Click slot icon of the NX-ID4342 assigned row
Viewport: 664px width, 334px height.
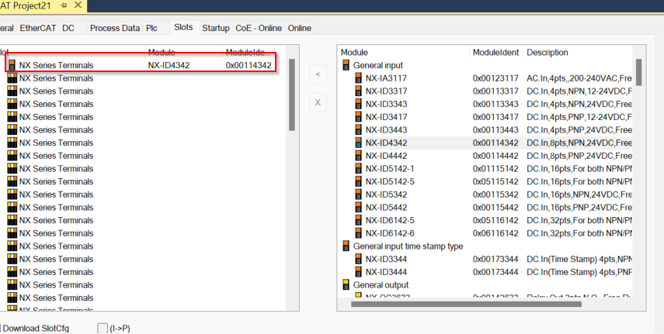tap(12, 65)
